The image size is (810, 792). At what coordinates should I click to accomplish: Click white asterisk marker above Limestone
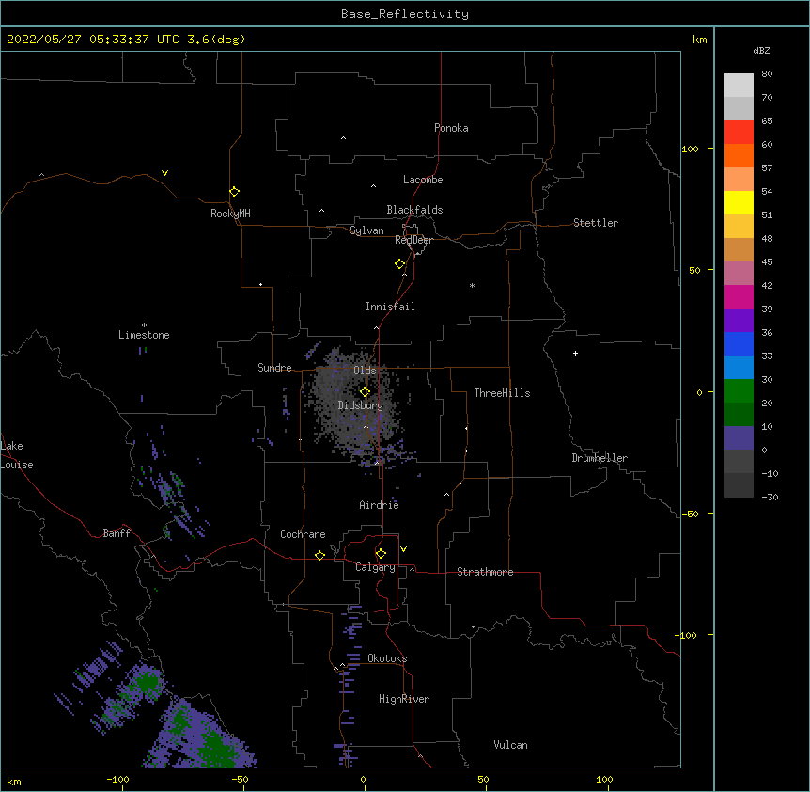click(x=144, y=325)
